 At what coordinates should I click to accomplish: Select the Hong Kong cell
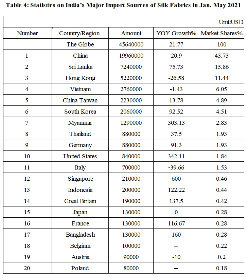[80, 78]
